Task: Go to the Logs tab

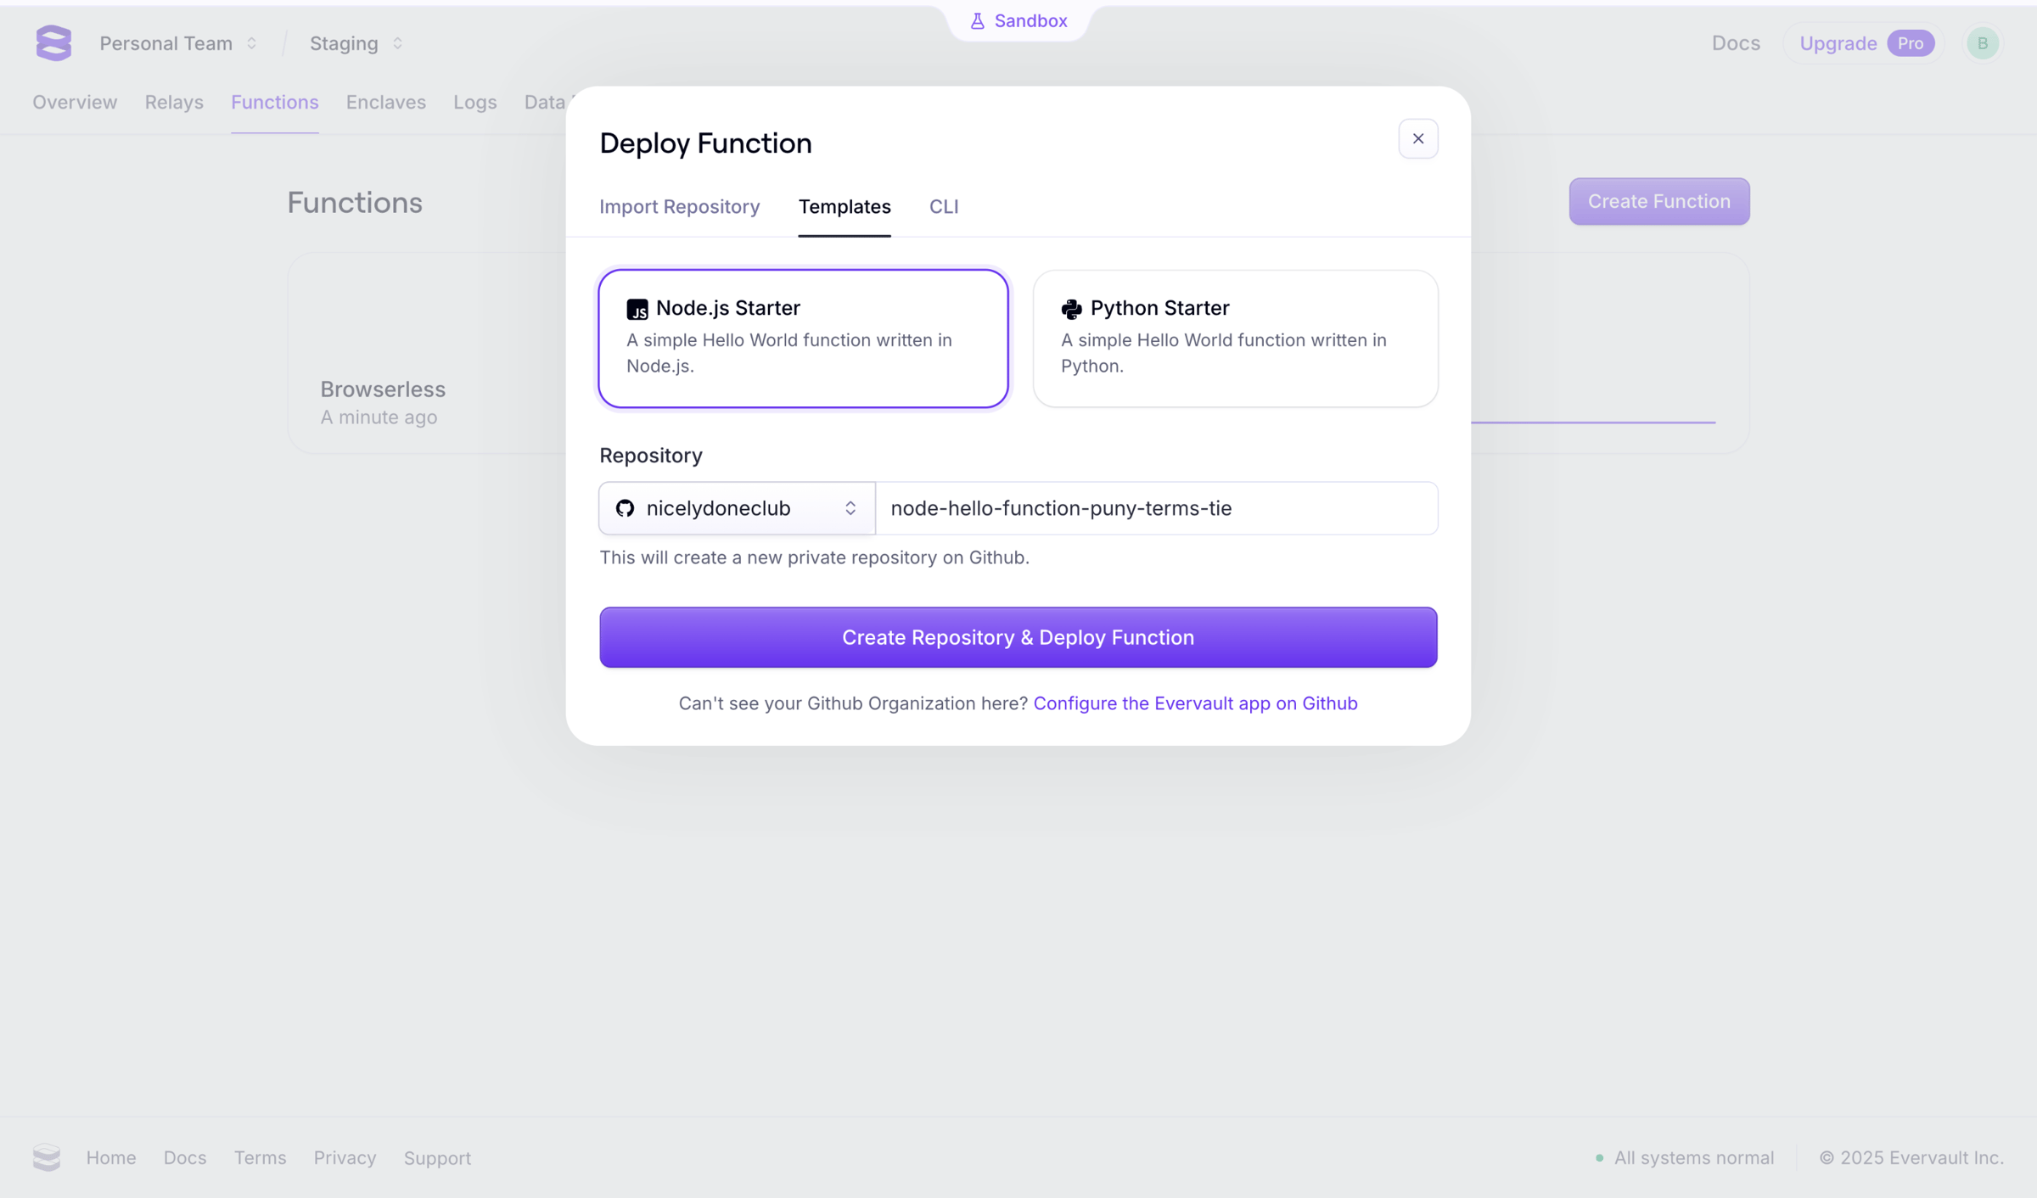Action: coord(475,102)
